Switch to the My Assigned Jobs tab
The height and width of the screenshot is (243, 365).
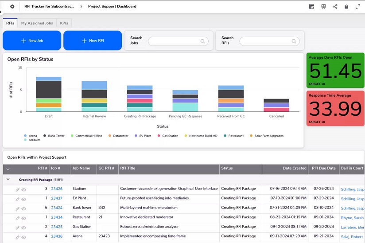[37, 23]
